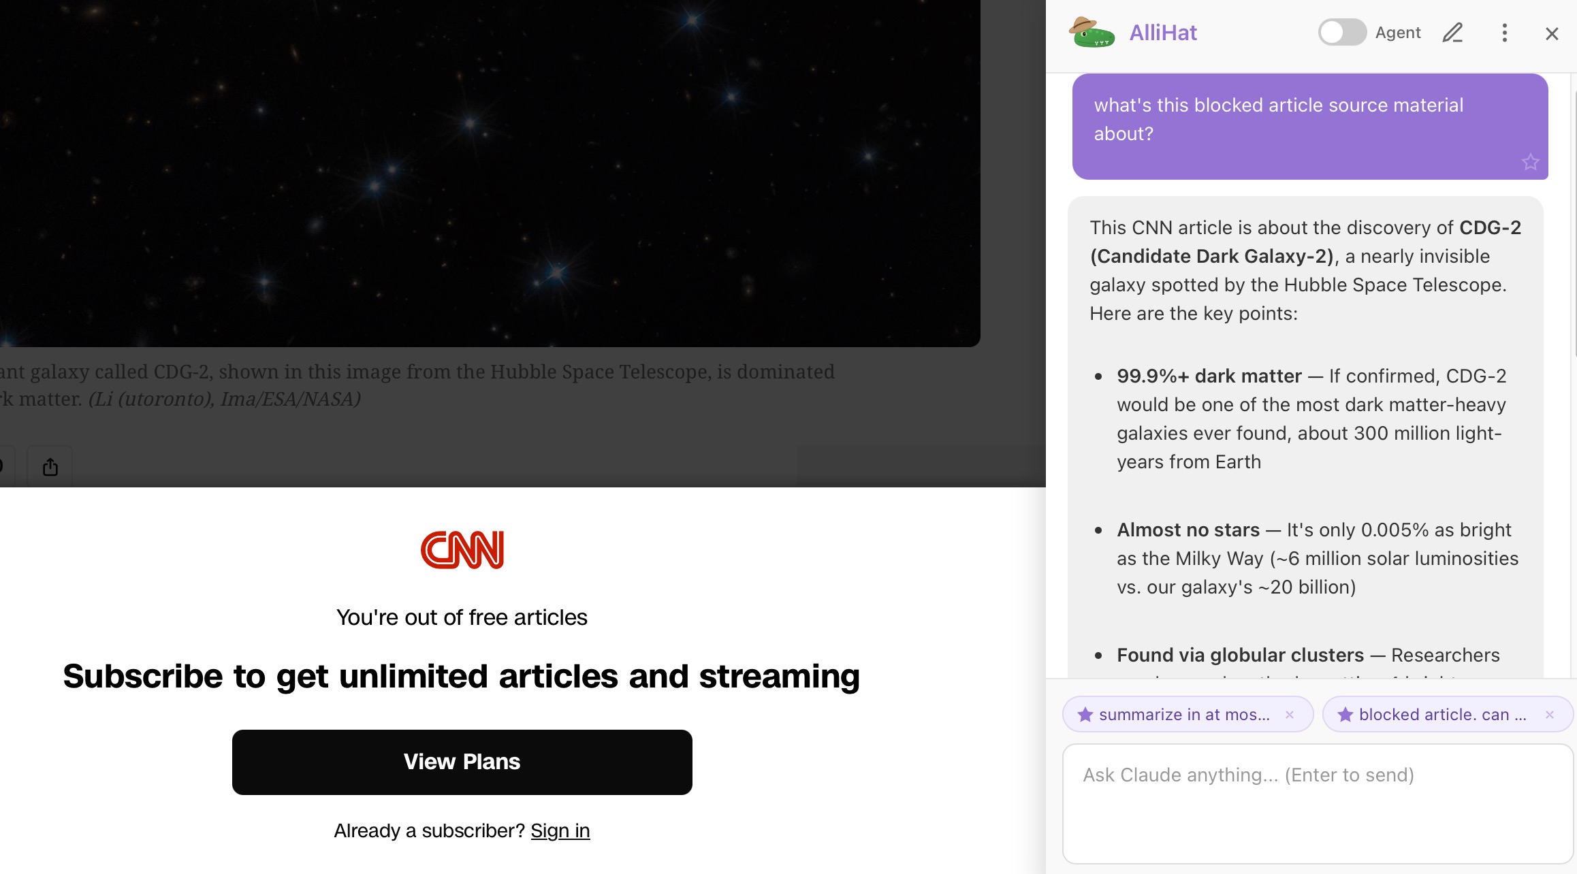1577x874 pixels.
Task: Star the user's question message
Action: [1530, 162]
